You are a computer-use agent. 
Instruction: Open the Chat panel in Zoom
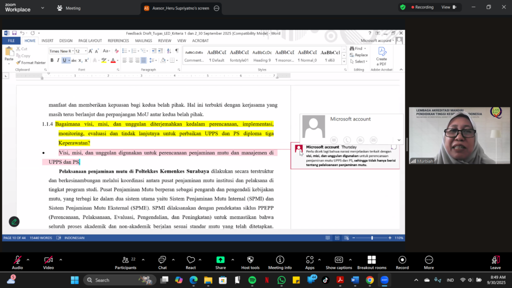162,262
